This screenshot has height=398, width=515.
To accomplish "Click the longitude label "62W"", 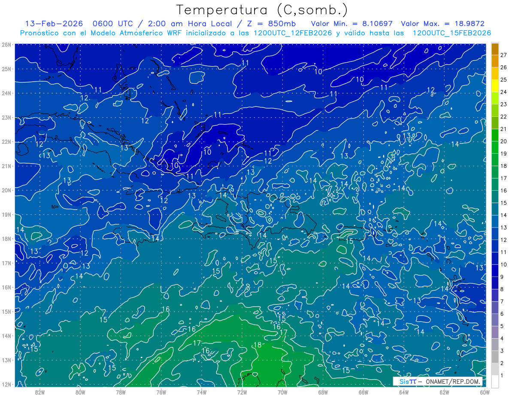I will pyautogui.click(x=444, y=392).
